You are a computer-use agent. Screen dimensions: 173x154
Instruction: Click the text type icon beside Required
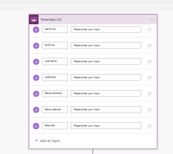[36, 126]
